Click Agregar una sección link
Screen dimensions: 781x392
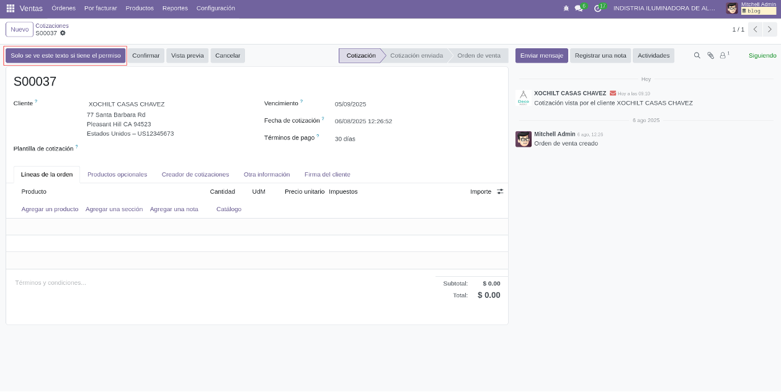point(114,209)
